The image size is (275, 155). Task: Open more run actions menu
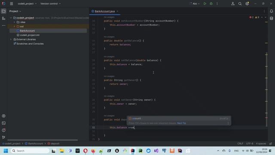coord(217,4)
